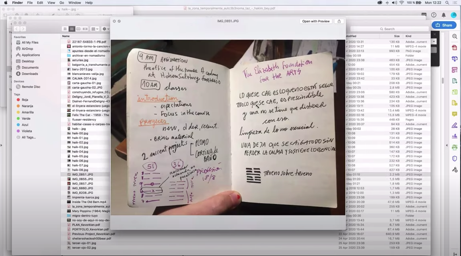The width and height of the screenshot is (461, 256).
Task: Open the Finder arrange-by dropdown
Action: point(95,29)
